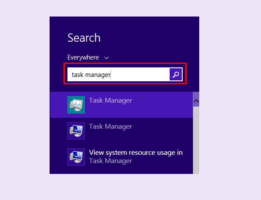Select the second Task Manager result text
This screenshot has width=261, height=200.
(x=110, y=127)
